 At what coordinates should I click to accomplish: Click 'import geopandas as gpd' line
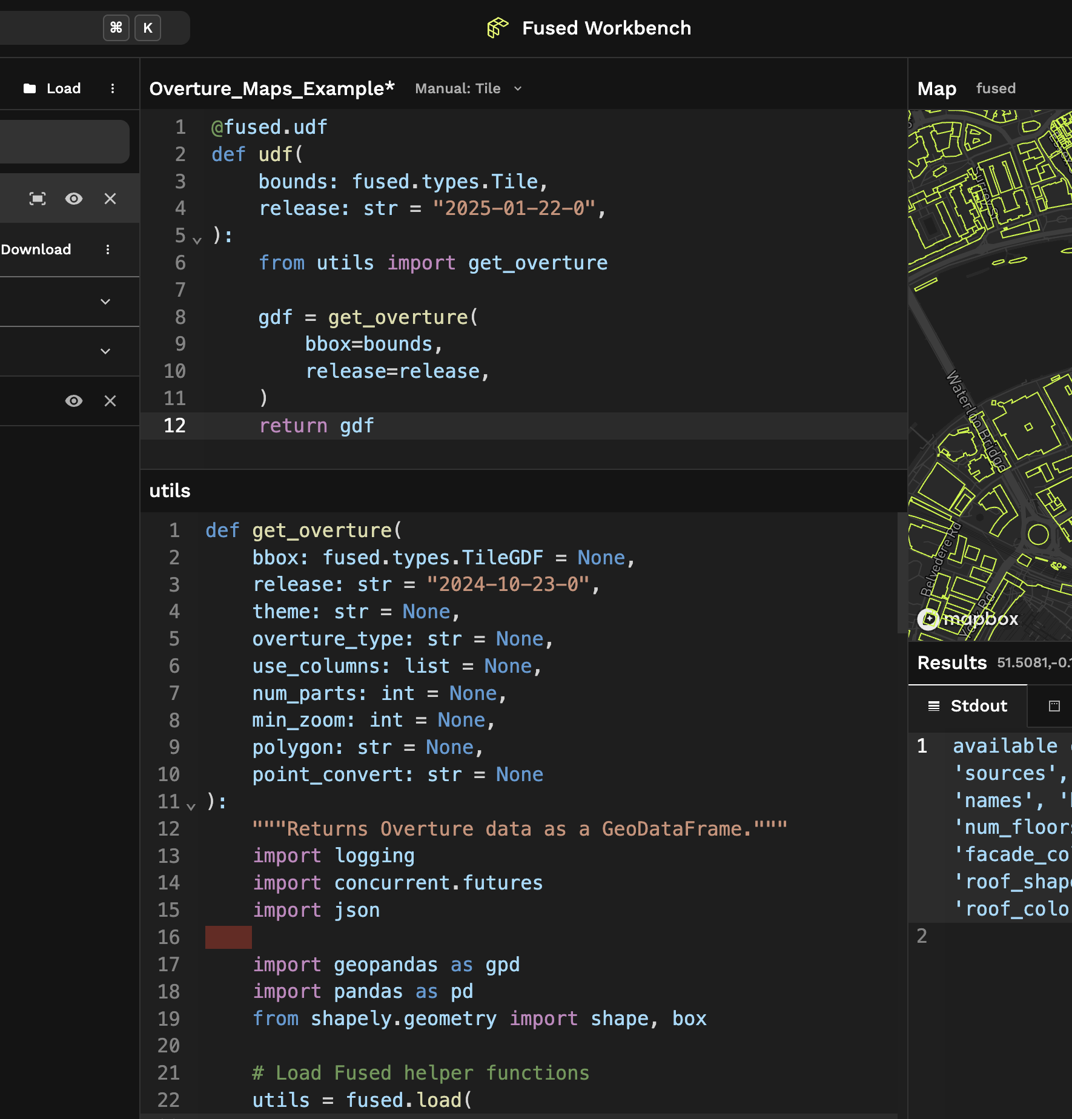tap(386, 965)
